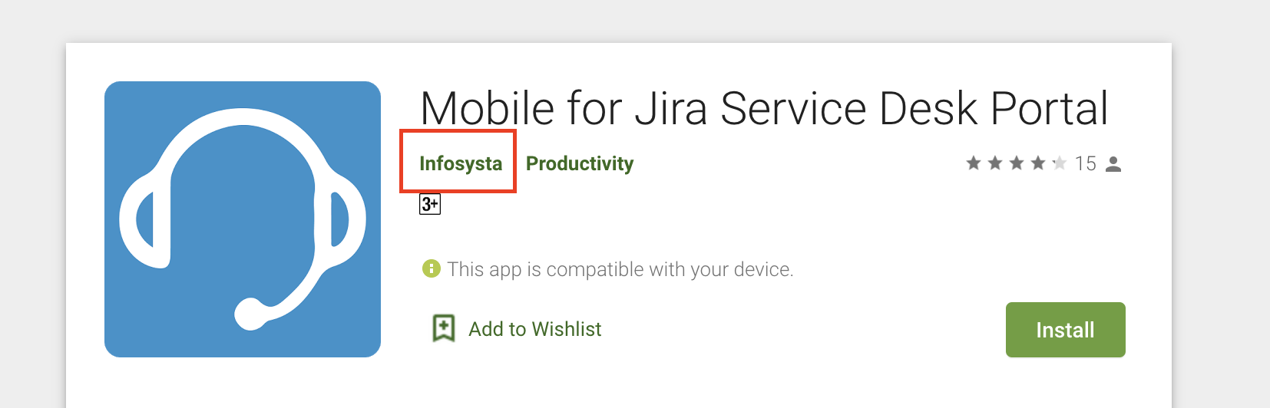
Task: Click the wishlist bookmark icon
Action: 444,328
